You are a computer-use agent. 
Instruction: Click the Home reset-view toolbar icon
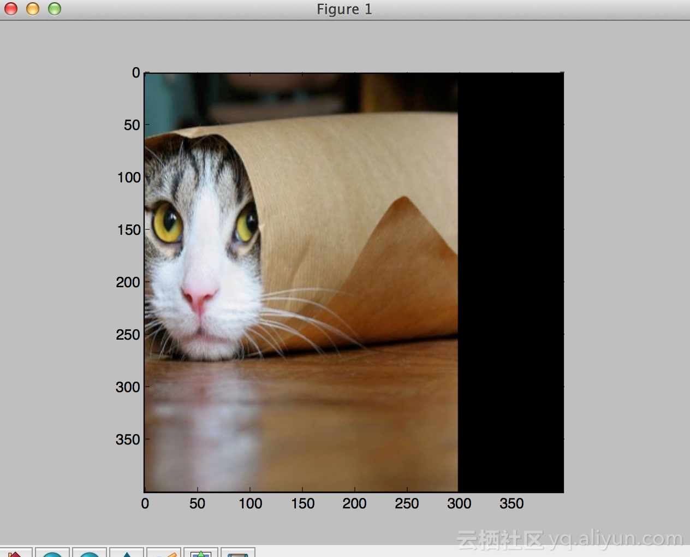16,553
